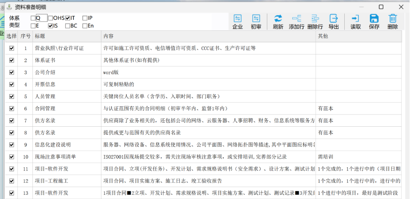
Task: Enable the BC type checkbox
Action: (x=68, y=26)
